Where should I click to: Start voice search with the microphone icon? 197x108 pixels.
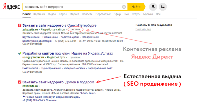pos(153,7)
